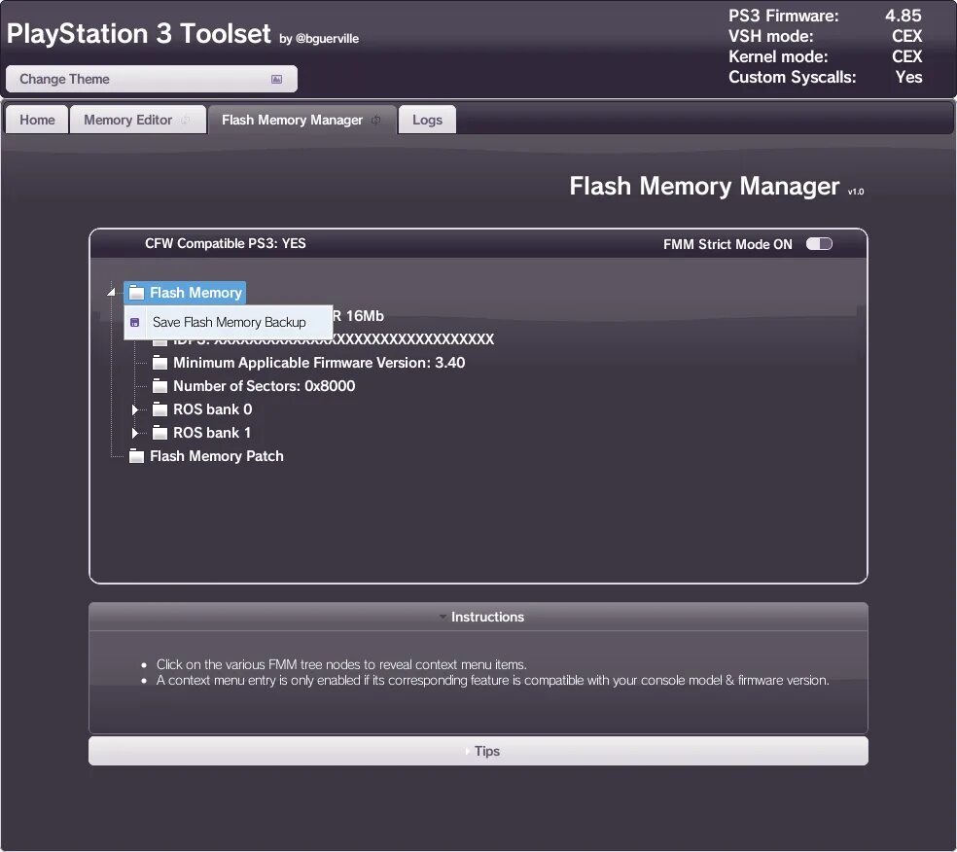Image resolution: width=957 pixels, height=852 pixels.
Task: Choose Save Flash Memory Backup menu entry
Action: tap(229, 322)
